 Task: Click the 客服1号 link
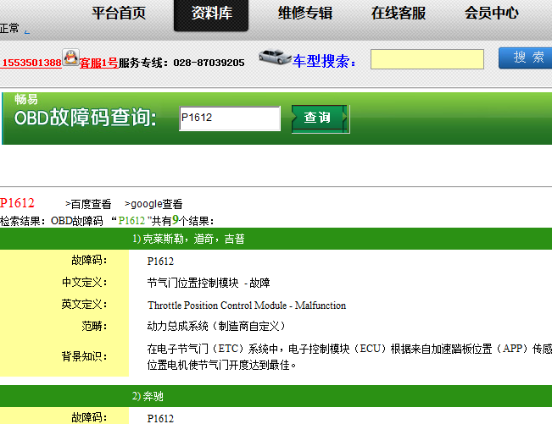pyautogui.click(x=99, y=63)
